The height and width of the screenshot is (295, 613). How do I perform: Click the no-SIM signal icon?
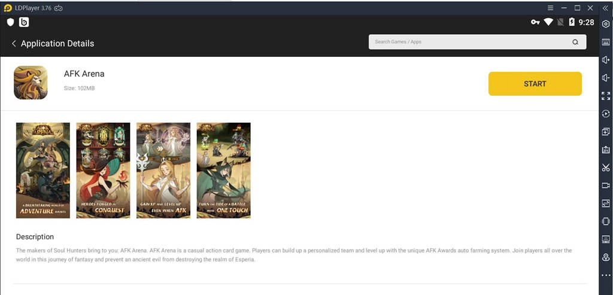[560, 22]
